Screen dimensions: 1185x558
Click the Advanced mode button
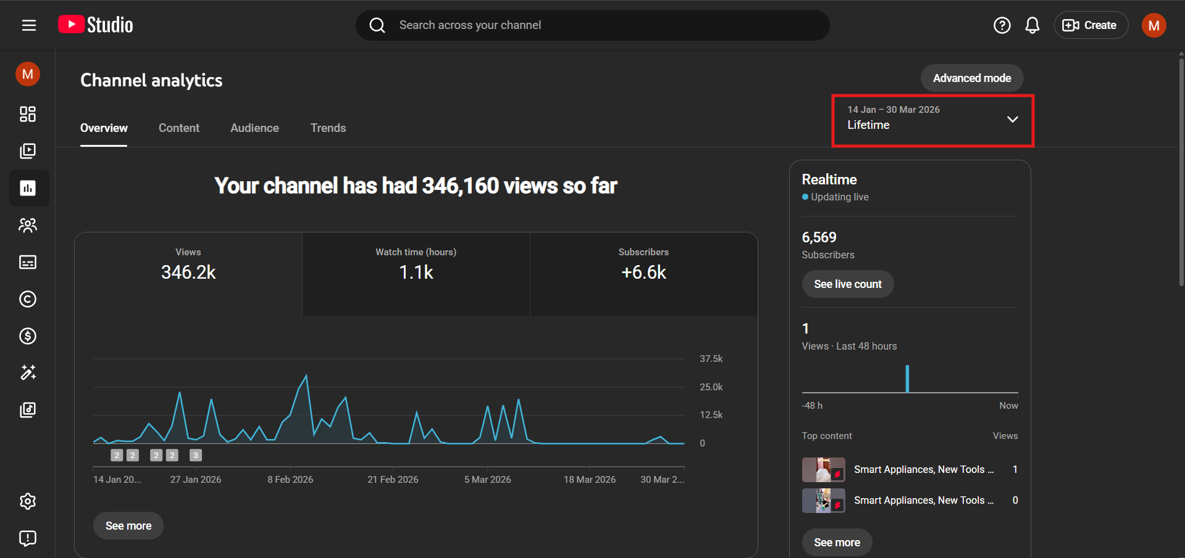971,78
